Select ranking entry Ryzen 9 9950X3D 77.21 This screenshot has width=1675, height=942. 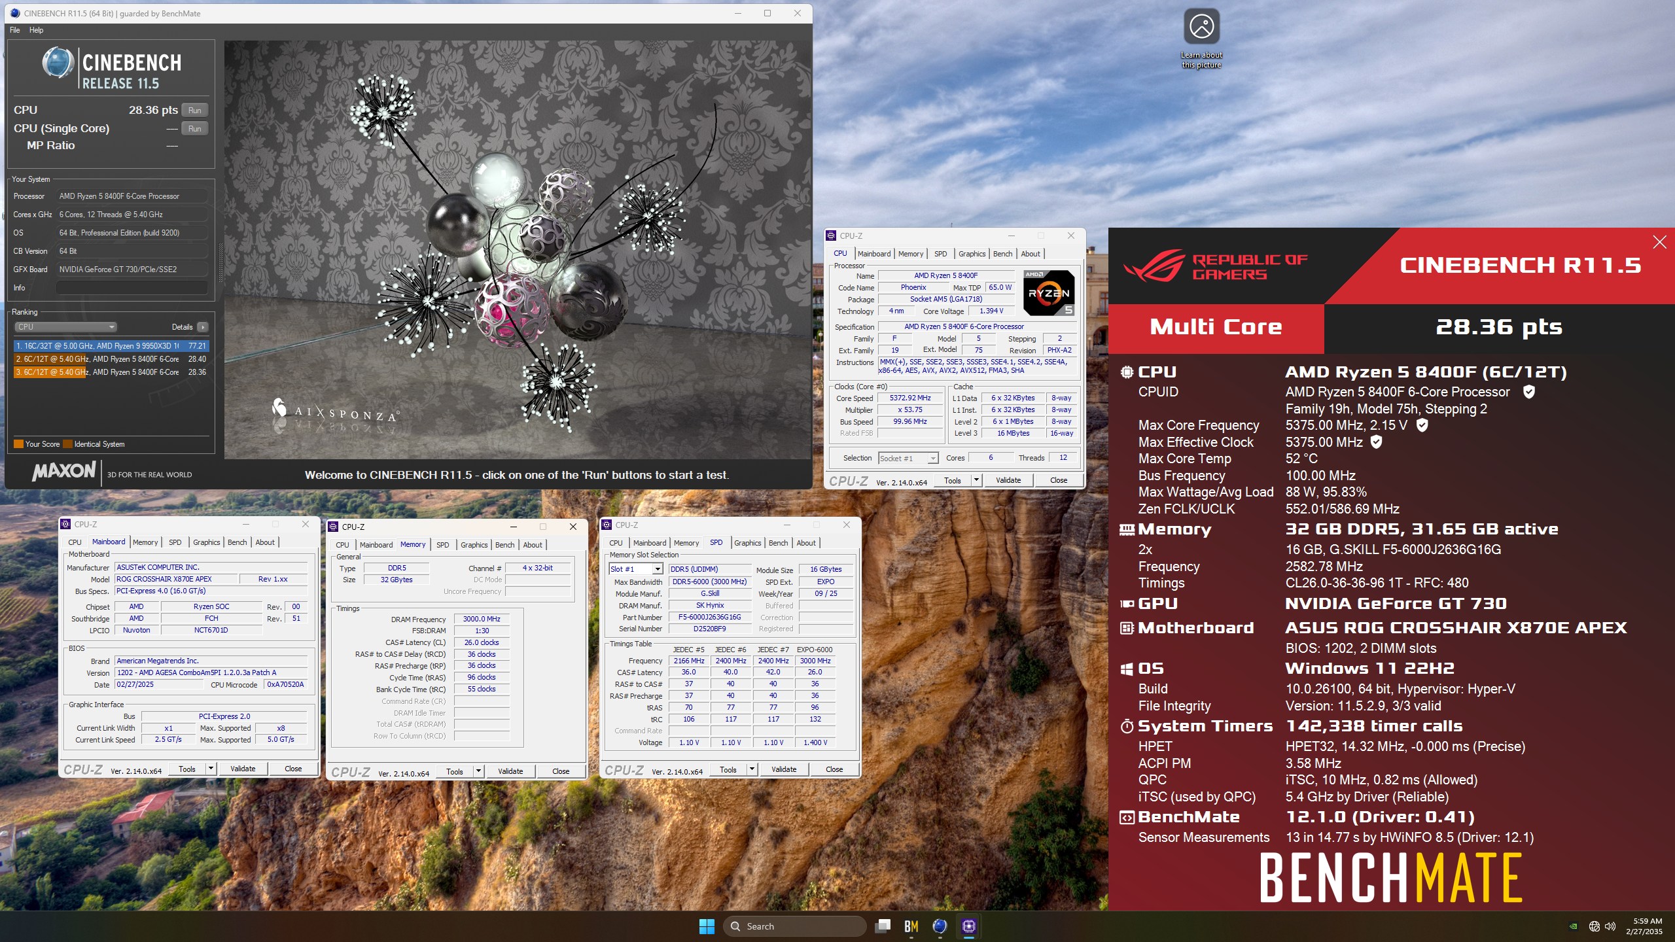point(111,346)
